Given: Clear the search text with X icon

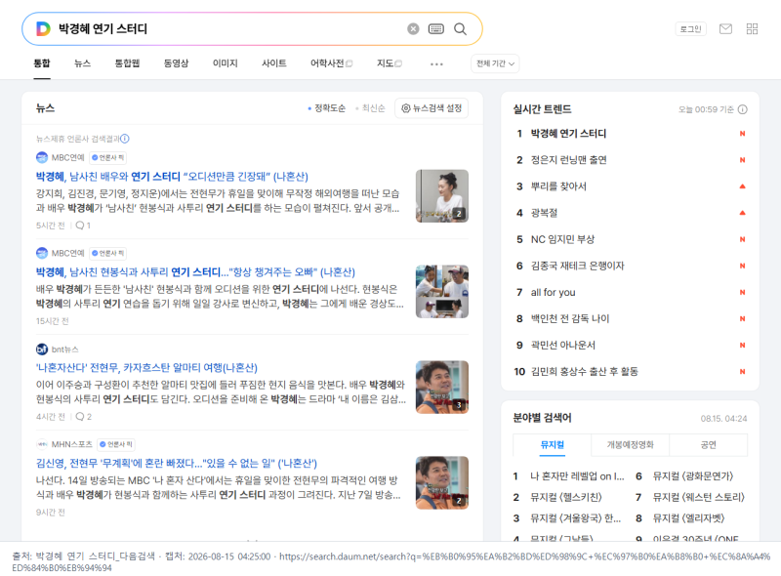Looking at the screenshot, I should pos(413,29).
